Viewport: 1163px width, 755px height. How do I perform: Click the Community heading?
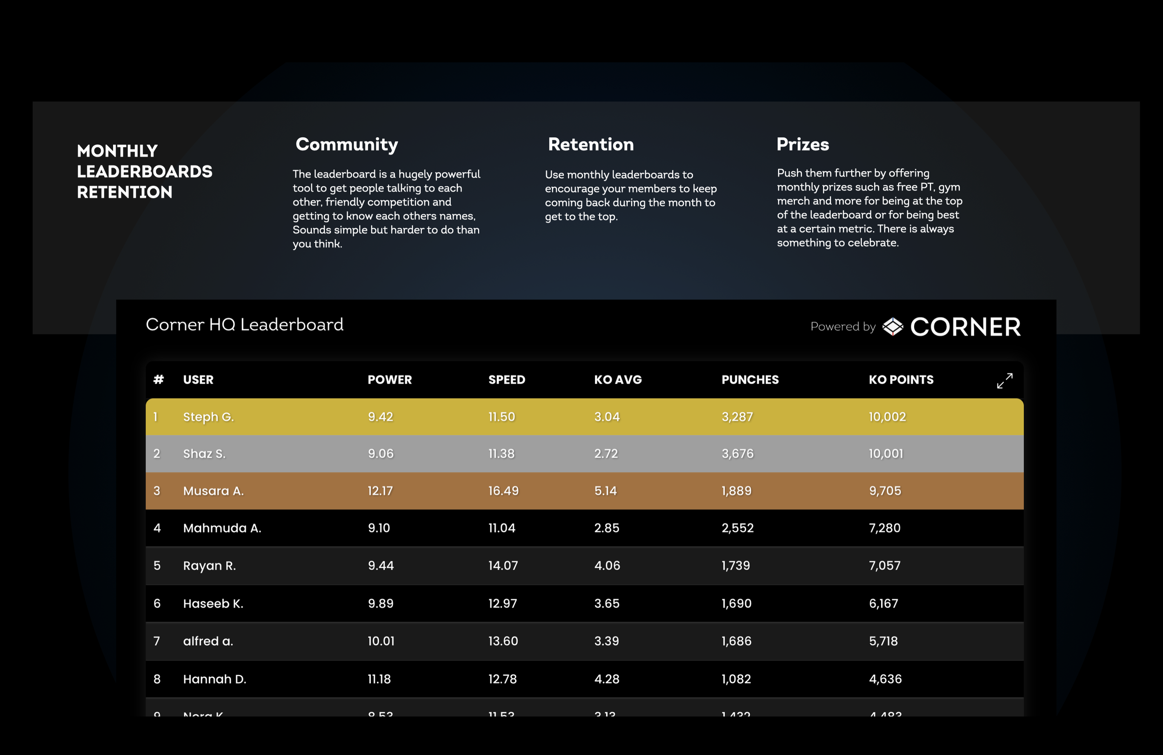[347, 145]
